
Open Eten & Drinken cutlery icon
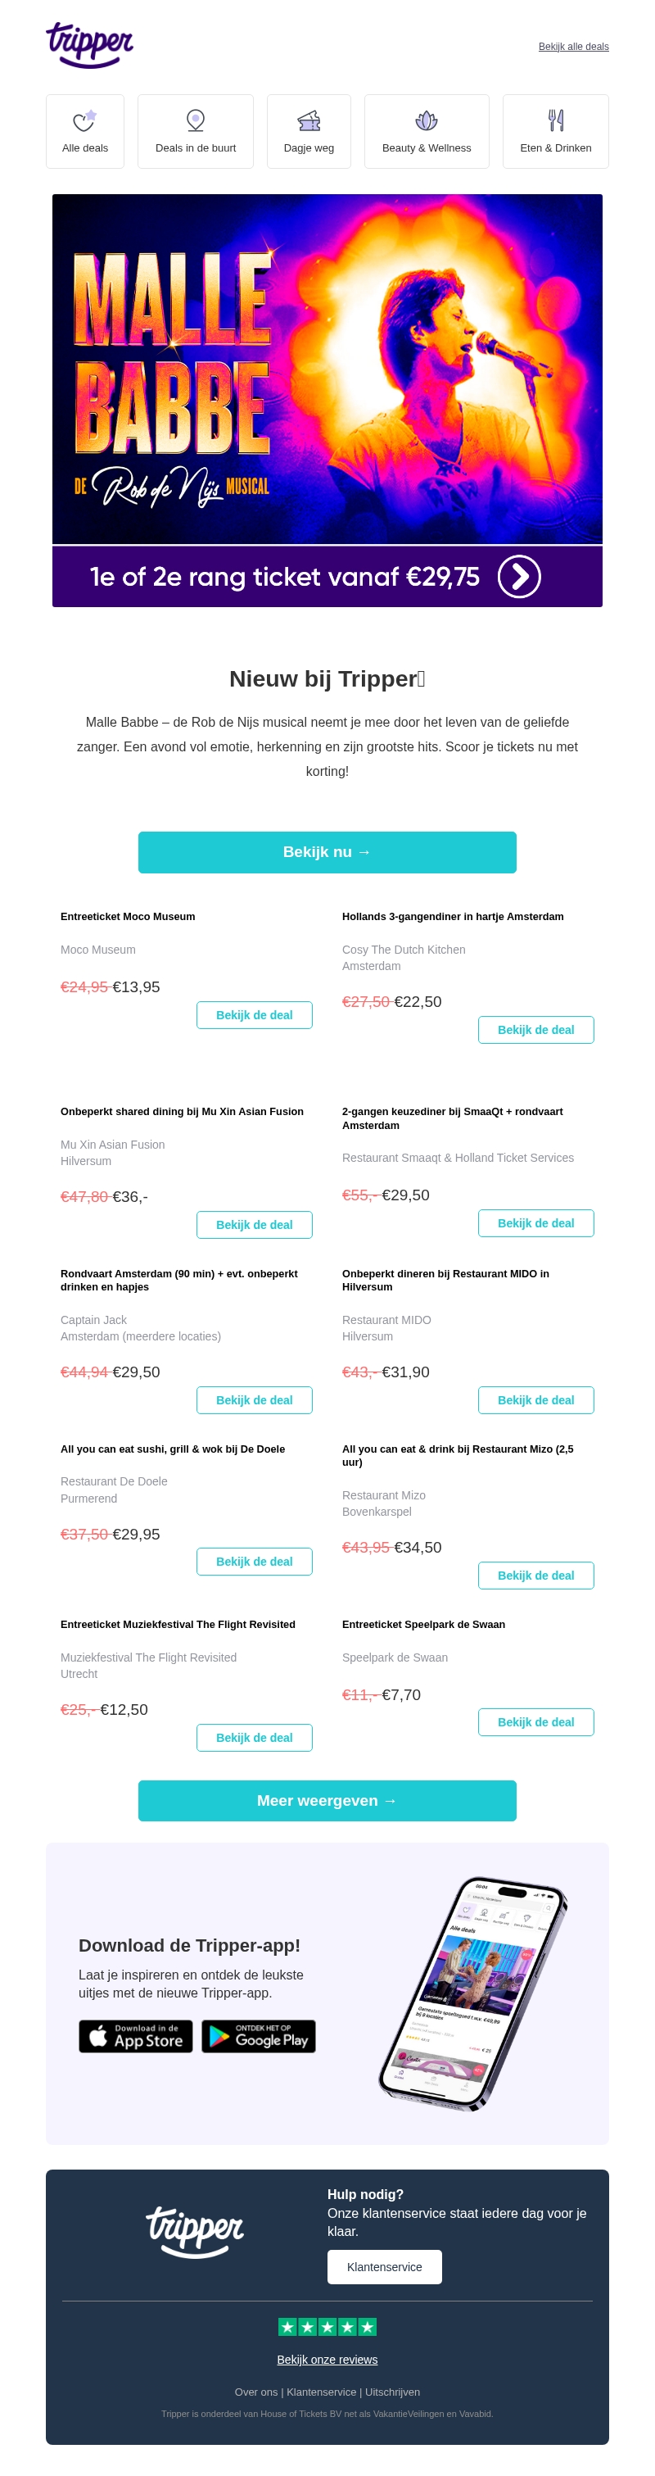click(555, 121)
